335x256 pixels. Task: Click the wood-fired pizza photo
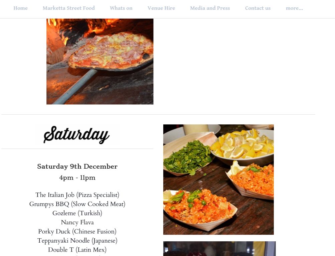pos(100,61)
